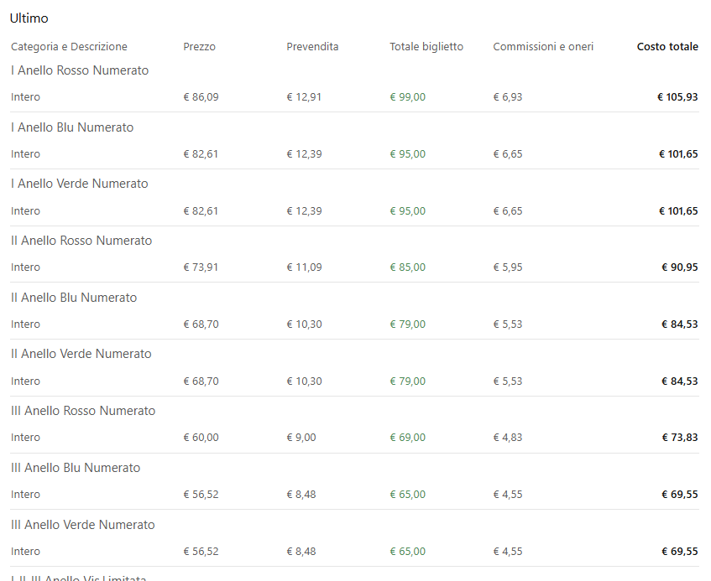
Task: Click the total cost '€ 105,93'
Action: 677,97
